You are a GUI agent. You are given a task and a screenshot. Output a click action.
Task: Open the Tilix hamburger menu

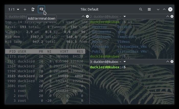tap(149, 9)
